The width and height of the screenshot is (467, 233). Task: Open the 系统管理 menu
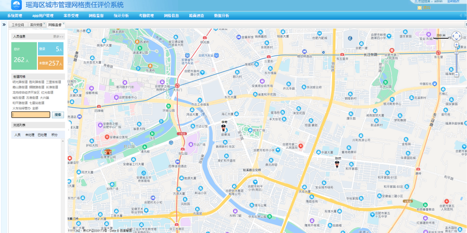point(15,16)
